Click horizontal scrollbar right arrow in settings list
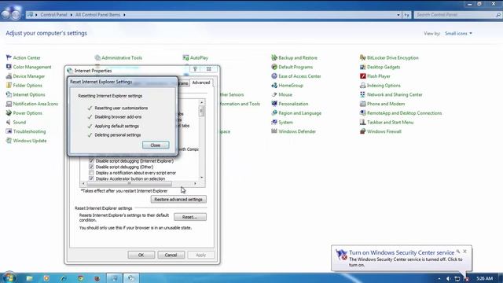Image resolution: width=503 pixels, height=283 pixels. [x=195, y=183]
